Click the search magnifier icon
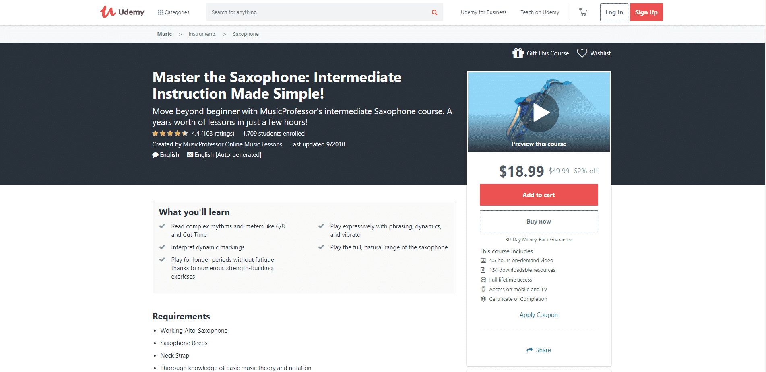This screenshot has height=372, width=766. [x=434, y=12]
